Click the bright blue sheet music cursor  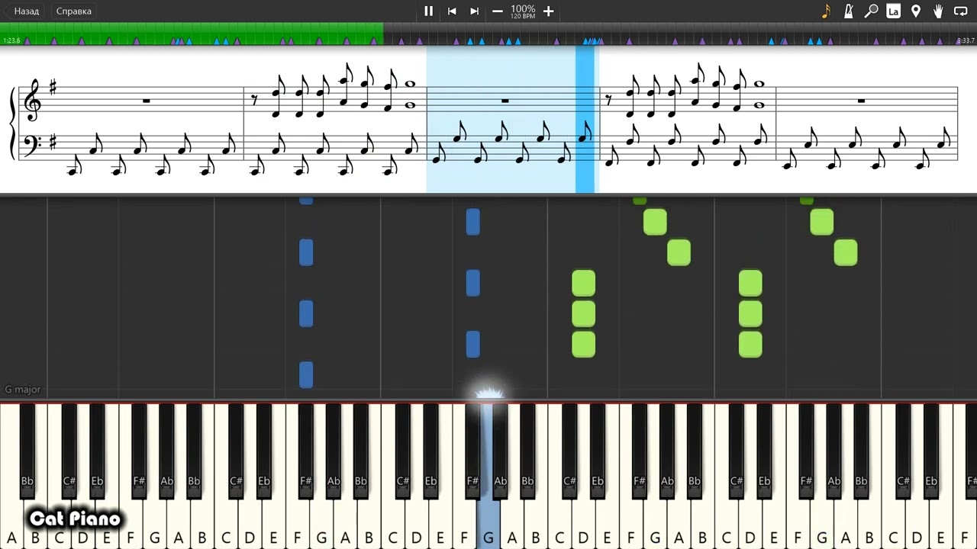(585, 119)
